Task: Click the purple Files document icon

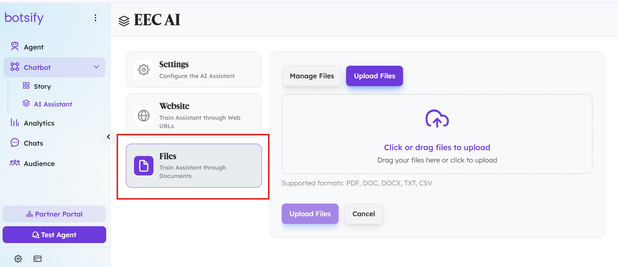Action: click(144, 166)
